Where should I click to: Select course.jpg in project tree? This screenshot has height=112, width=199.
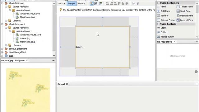[25, 38]
